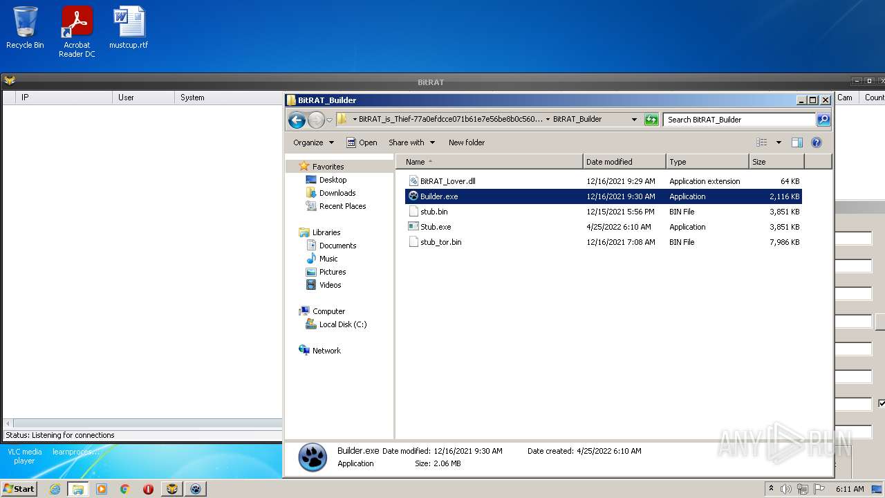Click the search magnifier icon
885x498 pixels.
(x=823, y=120)
